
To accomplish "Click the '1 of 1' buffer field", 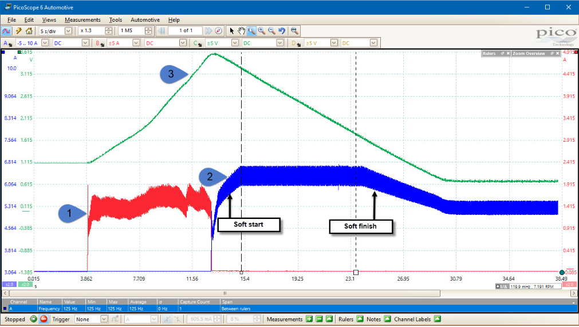I will click(x=186, y=31).
